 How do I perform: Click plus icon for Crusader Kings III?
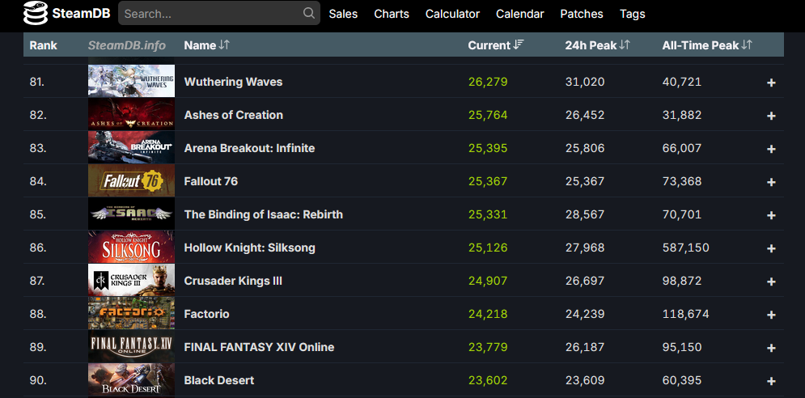(x=771, y=282)
